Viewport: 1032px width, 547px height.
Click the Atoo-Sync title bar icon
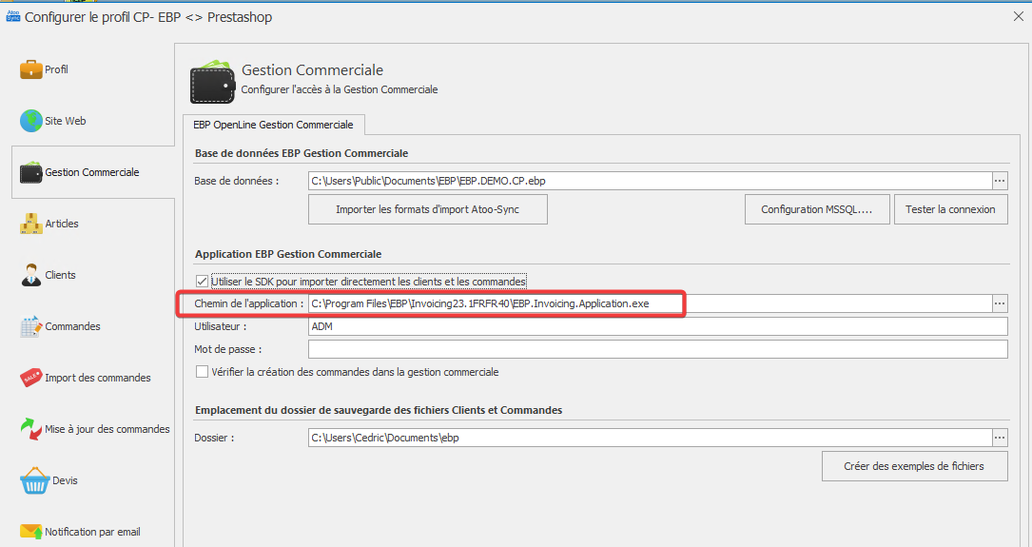point(13,16)
